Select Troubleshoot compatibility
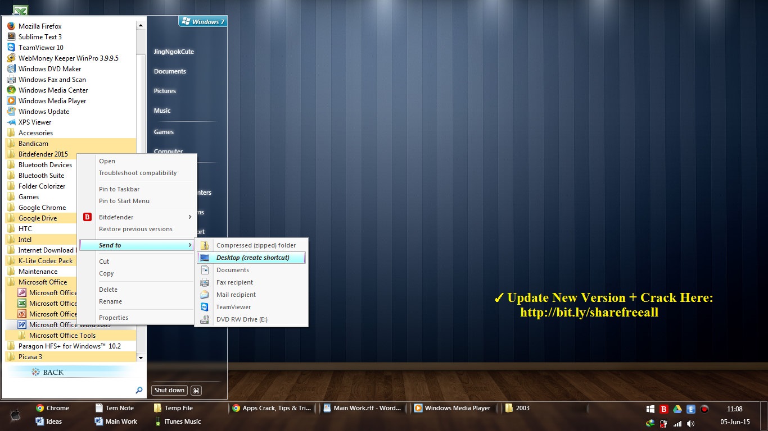The image size is (768, 431). [x=138, y=173]
